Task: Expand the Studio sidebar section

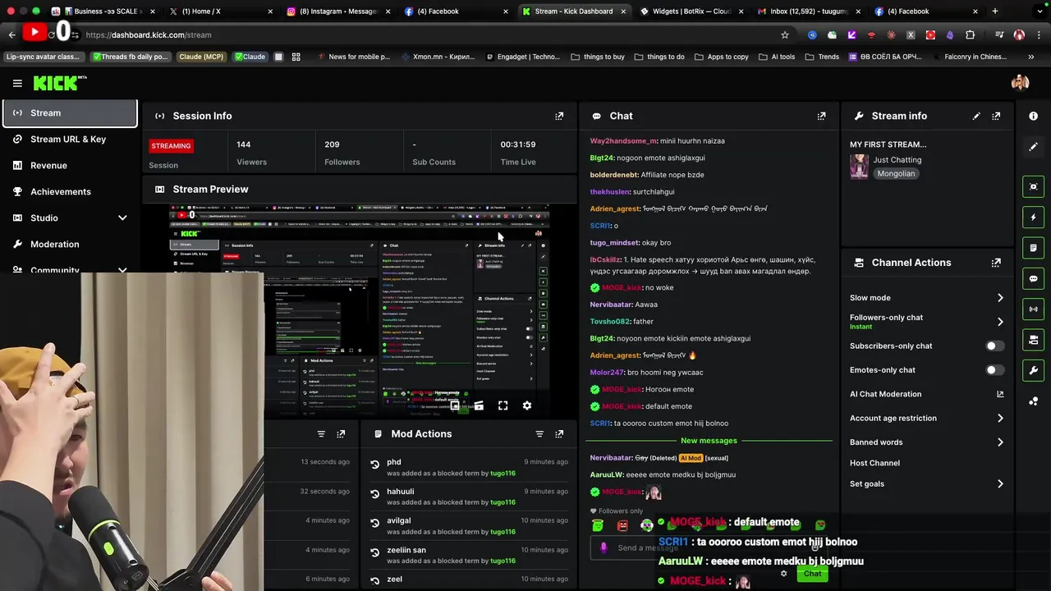Action: 122,218
